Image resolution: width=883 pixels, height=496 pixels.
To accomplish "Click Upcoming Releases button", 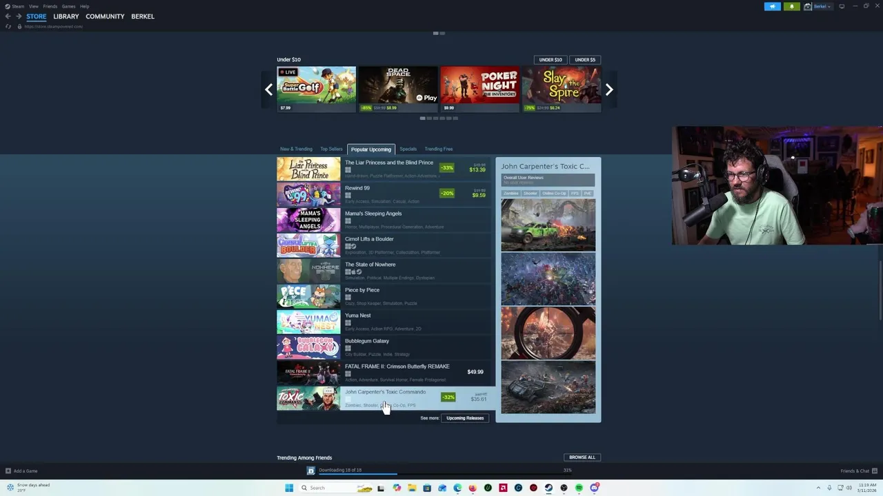I will (x=465, y=418).
